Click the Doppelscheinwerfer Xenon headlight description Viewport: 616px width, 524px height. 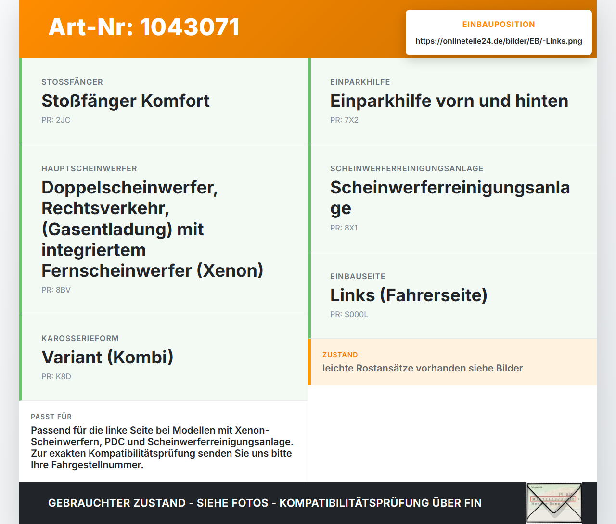click(153, 229)
